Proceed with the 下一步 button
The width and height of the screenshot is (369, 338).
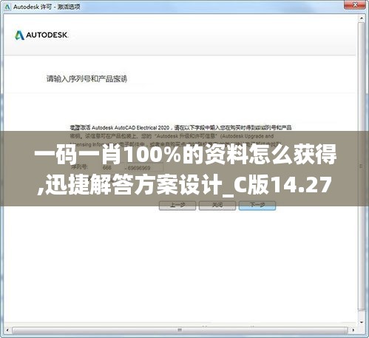[x=257, y=206]
